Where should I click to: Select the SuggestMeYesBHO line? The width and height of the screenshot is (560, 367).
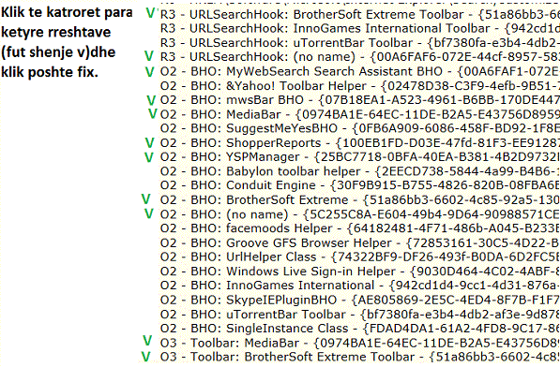pyautogui.click(x=360, y=128)
